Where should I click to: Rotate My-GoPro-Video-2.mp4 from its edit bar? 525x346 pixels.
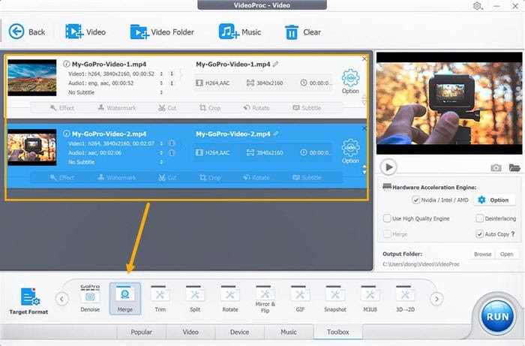click(x=256, y=178)
